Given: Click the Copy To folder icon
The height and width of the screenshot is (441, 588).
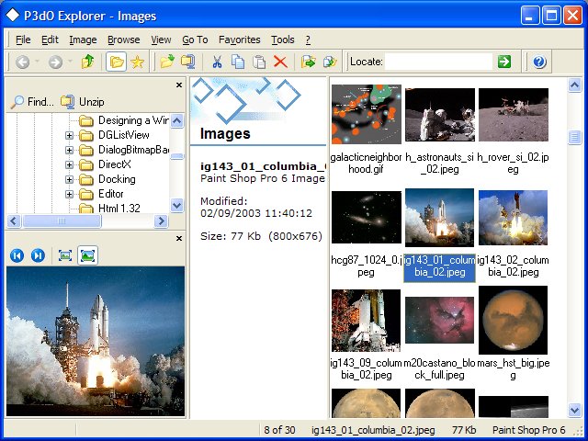Looking at the screenshot, I should point(330,62).
